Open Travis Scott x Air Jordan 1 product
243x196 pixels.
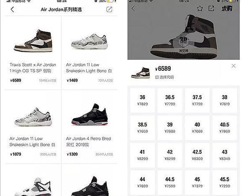tap(33, 53)
